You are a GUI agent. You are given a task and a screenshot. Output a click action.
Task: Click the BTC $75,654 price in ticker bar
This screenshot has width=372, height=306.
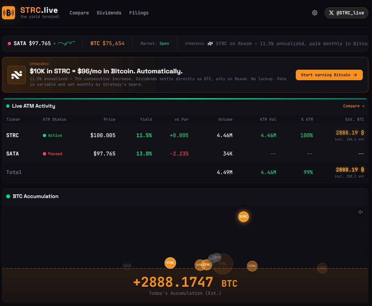[x=107, y=44]
